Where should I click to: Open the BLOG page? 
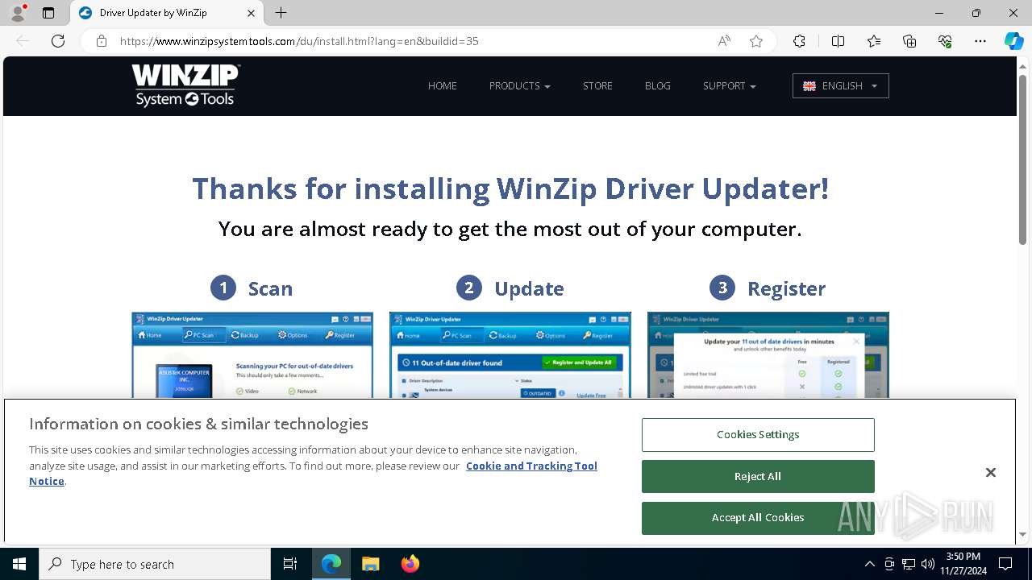click(658, 86)
